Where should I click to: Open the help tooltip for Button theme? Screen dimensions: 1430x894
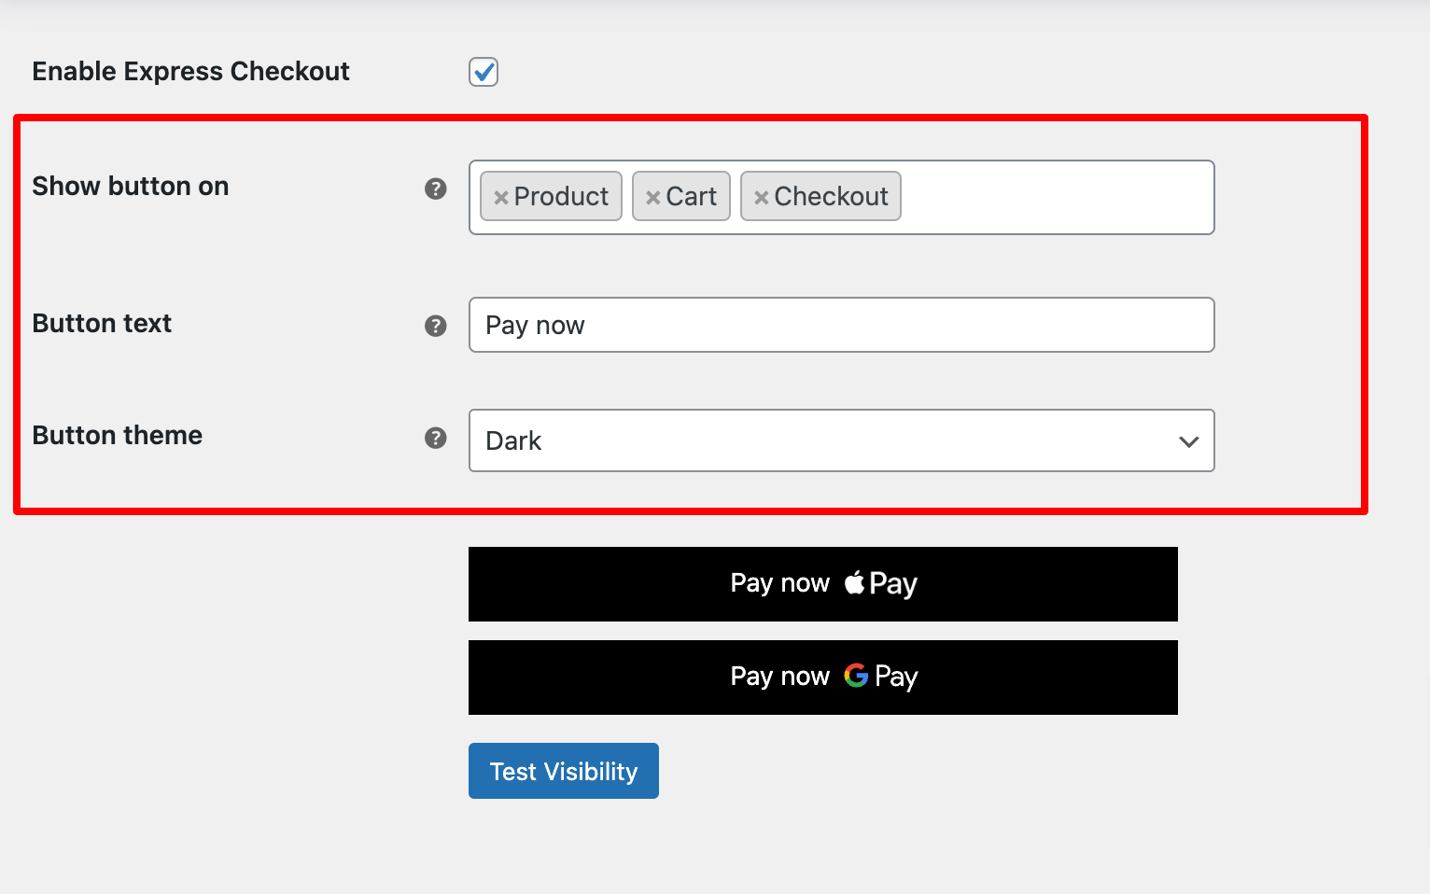pos(435,437)
